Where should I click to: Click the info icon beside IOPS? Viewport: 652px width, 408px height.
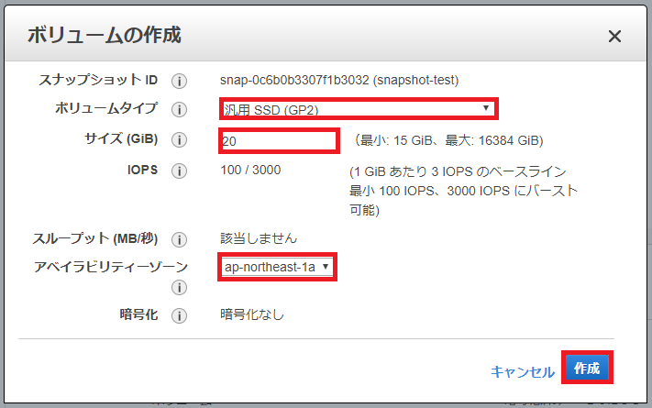click(179, 171)
